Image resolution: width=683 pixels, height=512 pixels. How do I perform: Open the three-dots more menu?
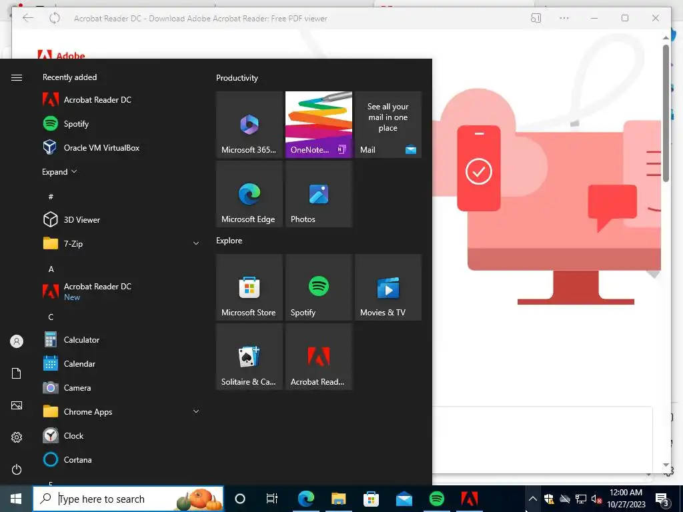point(564,18)
